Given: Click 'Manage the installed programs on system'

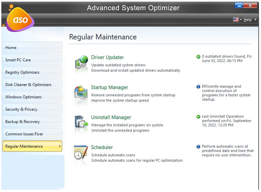Looking at the screenshot, I should pos(127,125).
